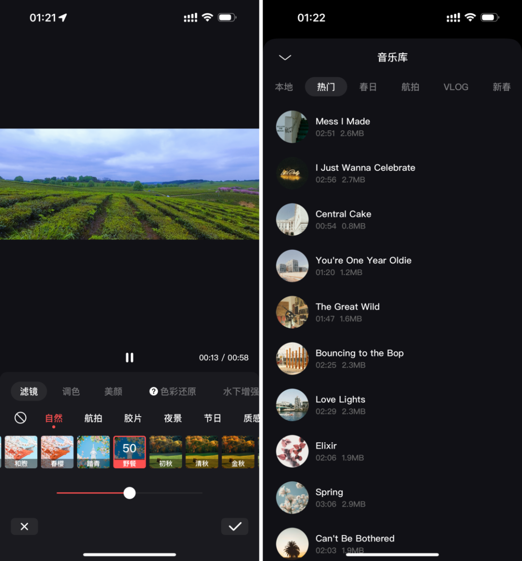Open the 色彩还原 tab
The height and width of the screenshot is (561, 522).
pyautogui.click(x=178, y=392)
